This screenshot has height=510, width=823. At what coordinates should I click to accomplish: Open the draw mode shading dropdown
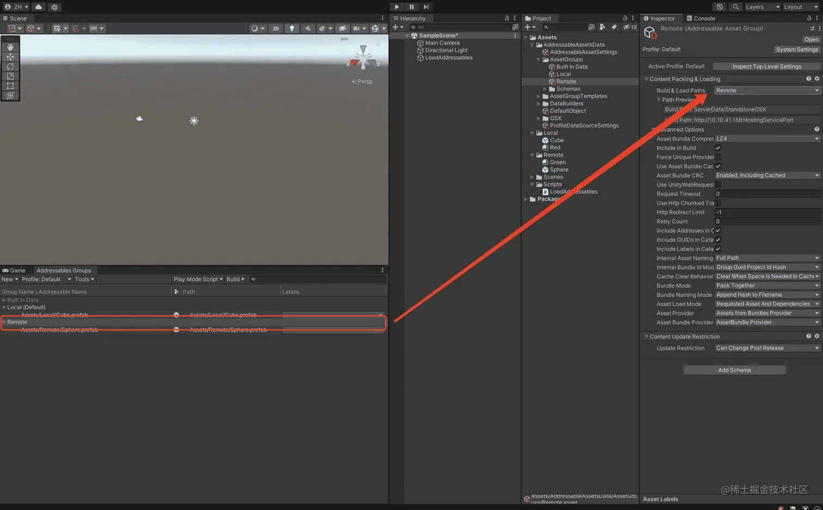(257, 28)
